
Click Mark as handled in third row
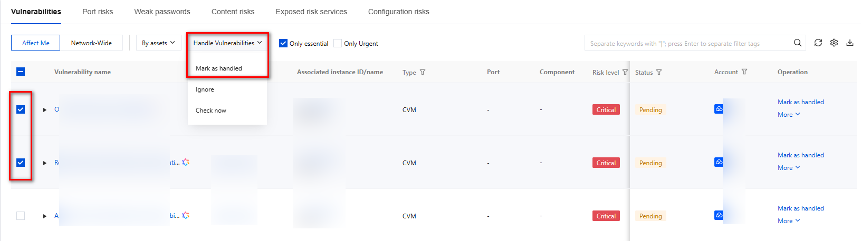(800, 208)
